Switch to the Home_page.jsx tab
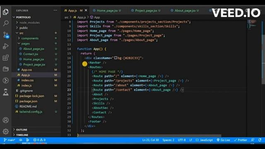 pyautogui.click(x=107, y=10)
